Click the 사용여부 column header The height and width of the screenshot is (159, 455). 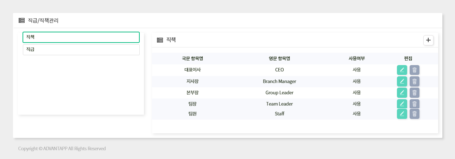click(x=356, y=59)
